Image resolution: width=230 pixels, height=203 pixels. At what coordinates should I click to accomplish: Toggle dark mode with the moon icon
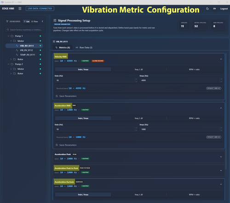click(207, 9)
